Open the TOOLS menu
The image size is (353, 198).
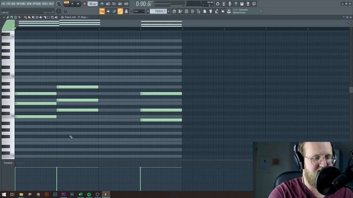pos(45,4)
